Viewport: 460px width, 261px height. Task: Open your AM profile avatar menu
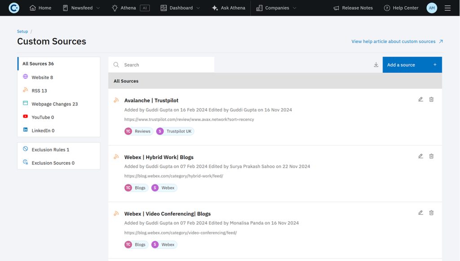pyautogui.click(x=431, y=8)
